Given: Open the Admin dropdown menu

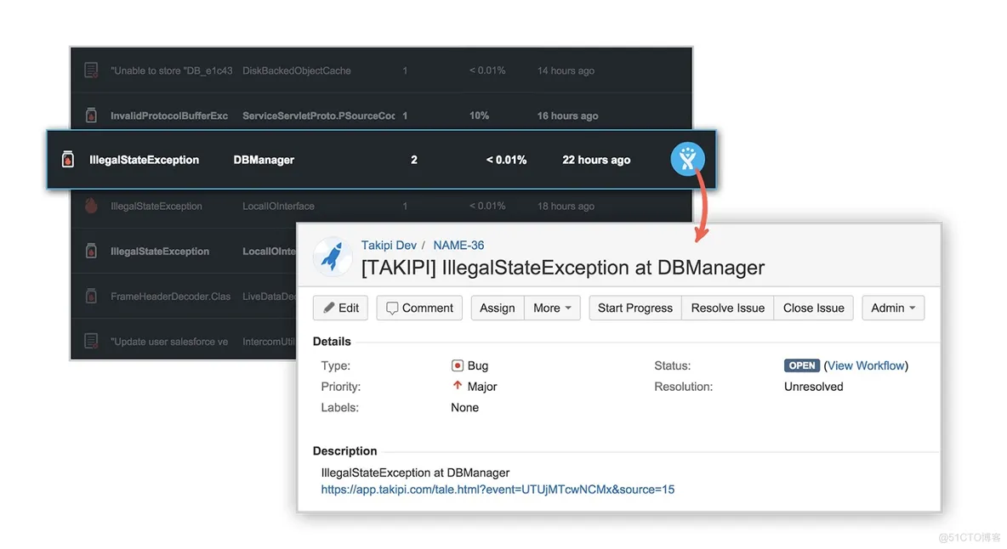Looking at the screenshot, I should [893, 308].
